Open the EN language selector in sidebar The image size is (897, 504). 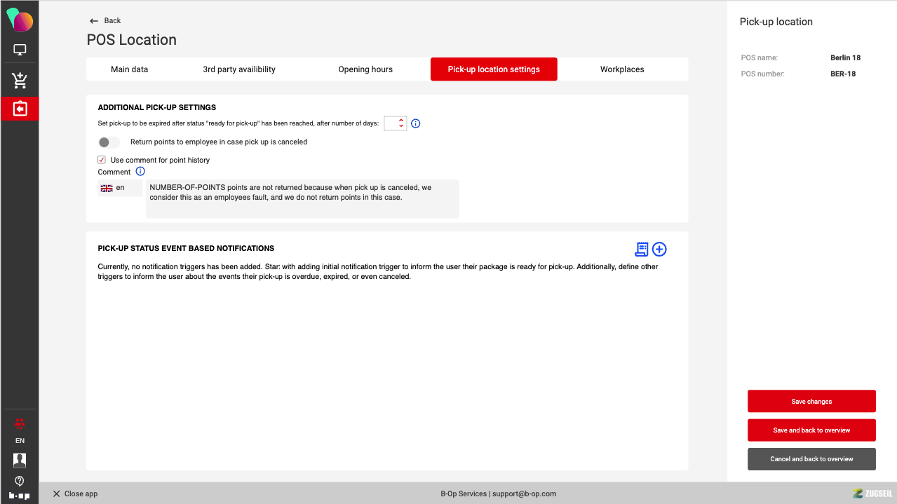(x=20, y=441)
